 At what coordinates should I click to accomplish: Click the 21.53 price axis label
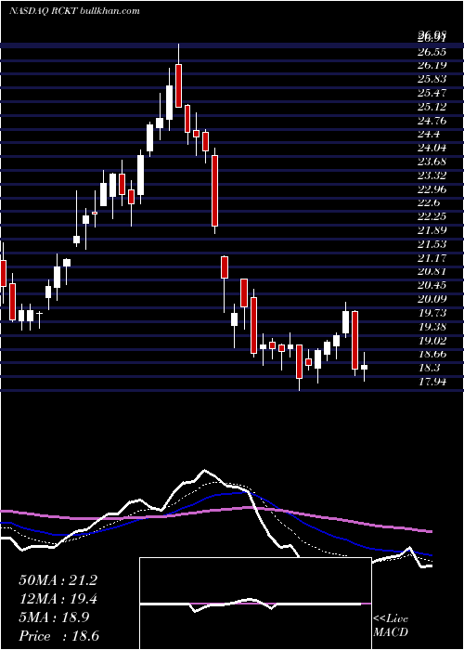pos(434,244)
